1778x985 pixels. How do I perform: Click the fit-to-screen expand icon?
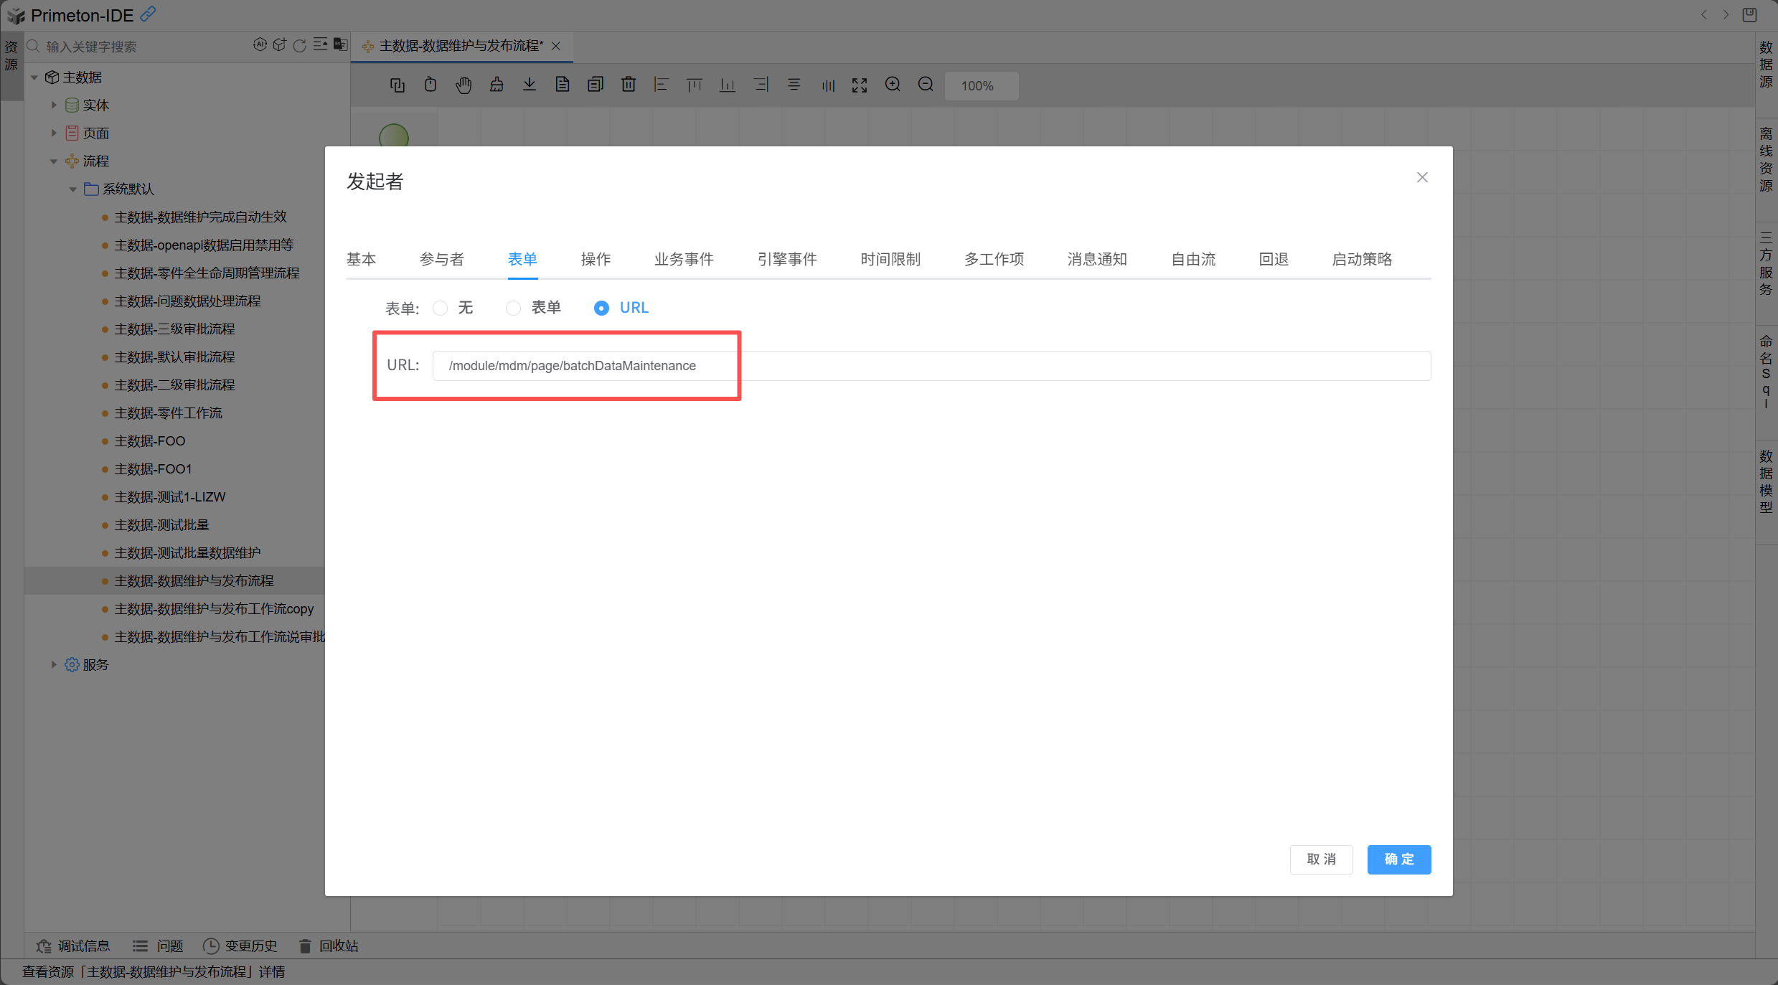(x=860, y=85)
